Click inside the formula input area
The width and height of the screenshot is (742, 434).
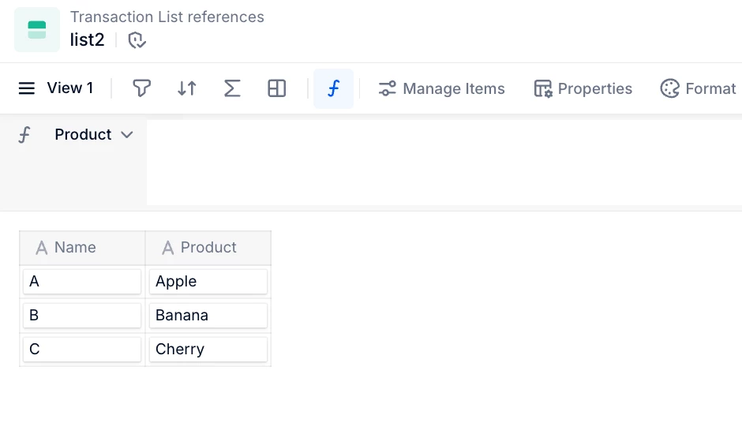tap(442, 162)
